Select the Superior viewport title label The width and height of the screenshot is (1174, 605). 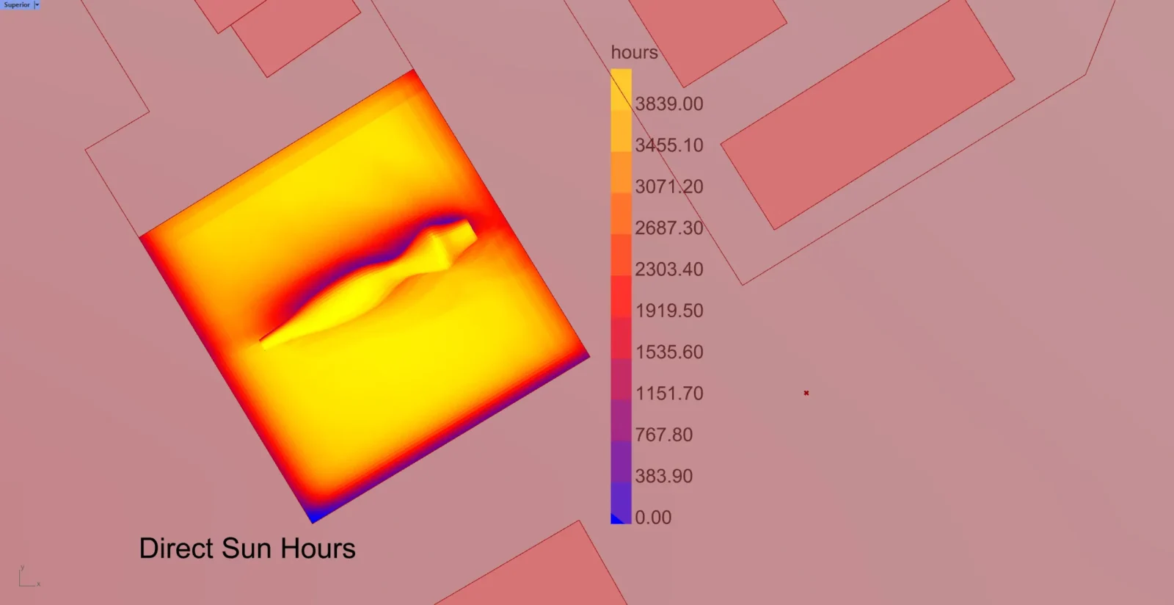17,4
